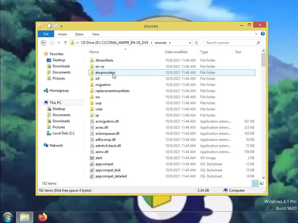Open Help with the question mark icon
298x223 pixels.
pyautogui.click(x=263, y=34)
